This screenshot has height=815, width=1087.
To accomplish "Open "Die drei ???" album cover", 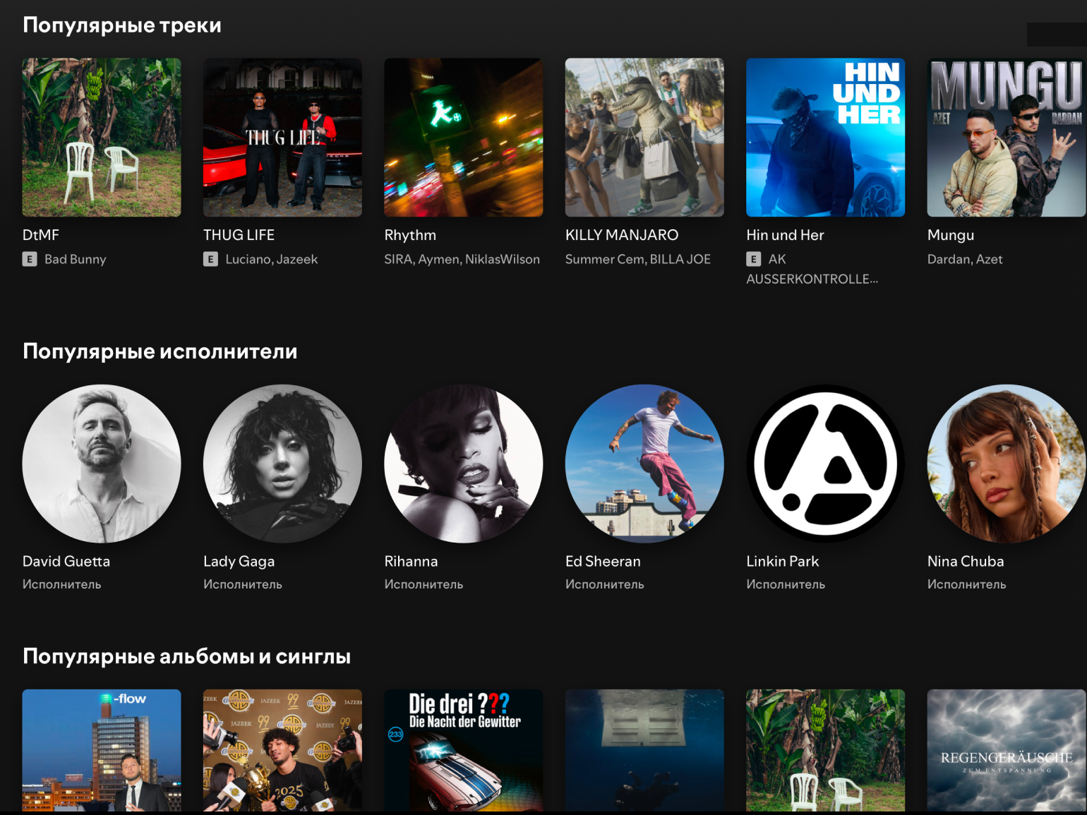I will (464, 751).
